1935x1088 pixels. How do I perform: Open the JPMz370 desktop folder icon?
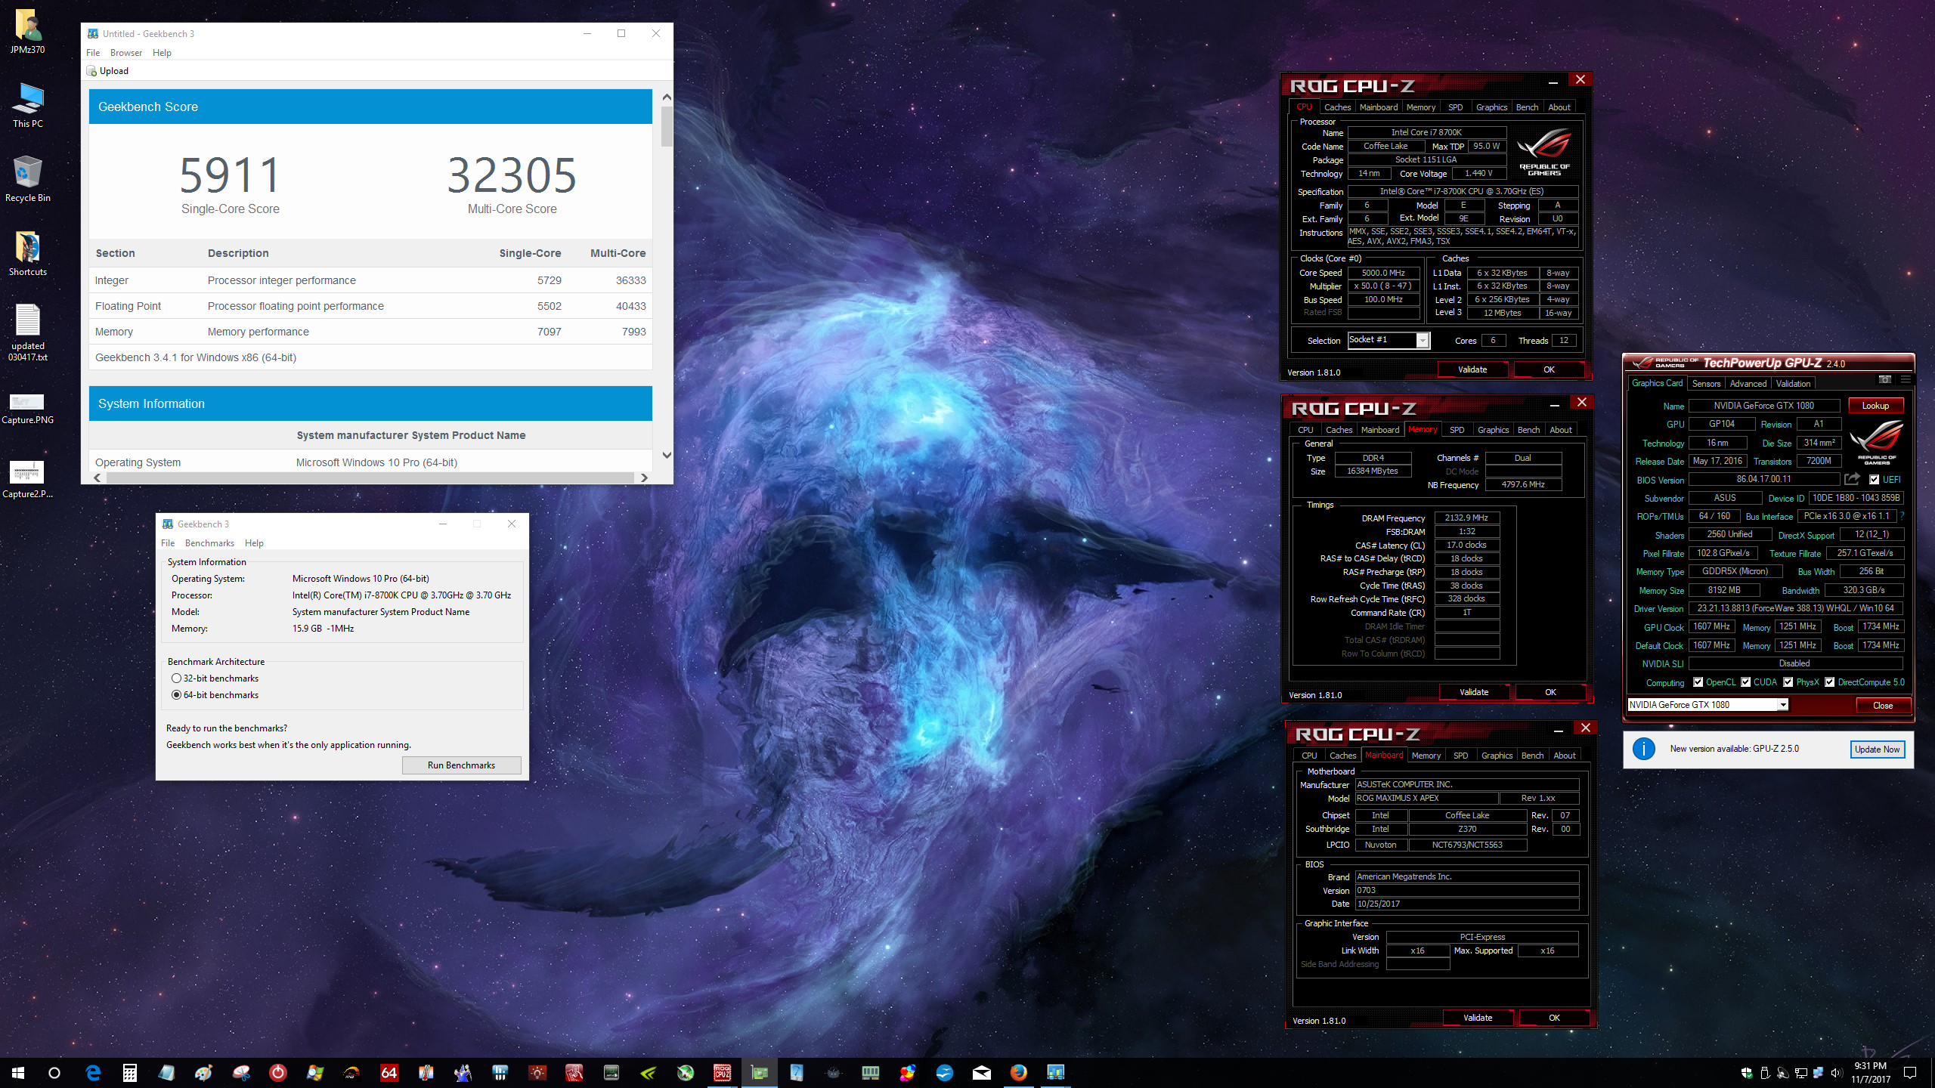(28, 32)
